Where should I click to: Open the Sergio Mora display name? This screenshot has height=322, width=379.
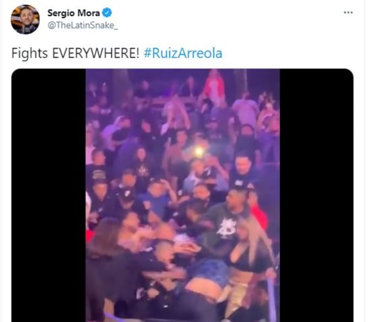[74, 13]
